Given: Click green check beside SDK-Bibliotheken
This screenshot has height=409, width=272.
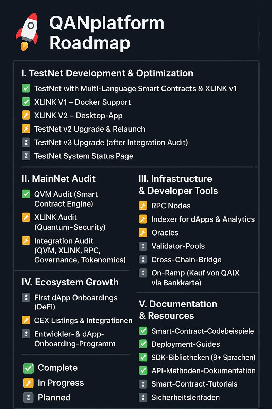Looking at the screenshot, I should point(143,357).
